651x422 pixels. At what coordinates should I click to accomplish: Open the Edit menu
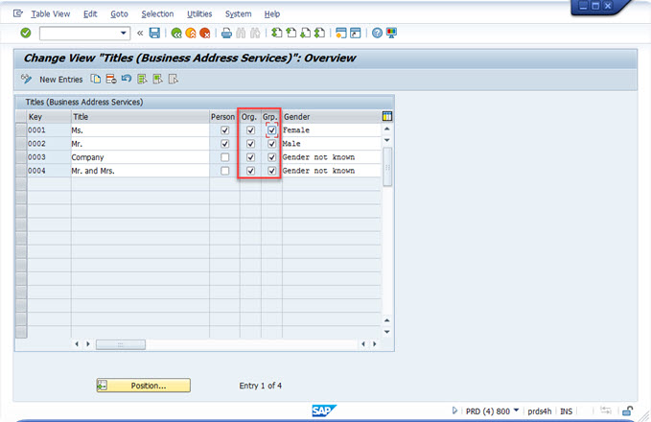(90, 13)
